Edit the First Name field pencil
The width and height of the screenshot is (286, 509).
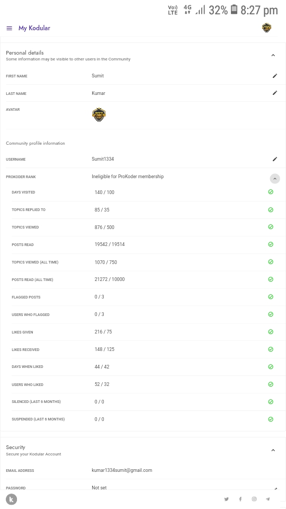coord(275,76)
